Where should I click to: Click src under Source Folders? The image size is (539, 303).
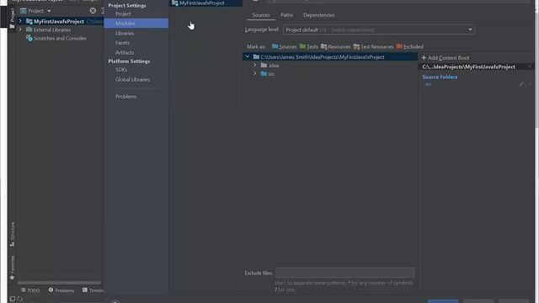428,84
